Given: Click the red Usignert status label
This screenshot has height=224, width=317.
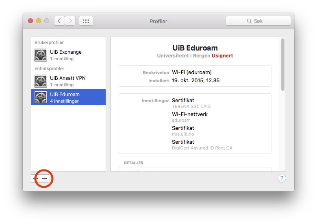Looking at the screenshot, I should tap(222, 55).
